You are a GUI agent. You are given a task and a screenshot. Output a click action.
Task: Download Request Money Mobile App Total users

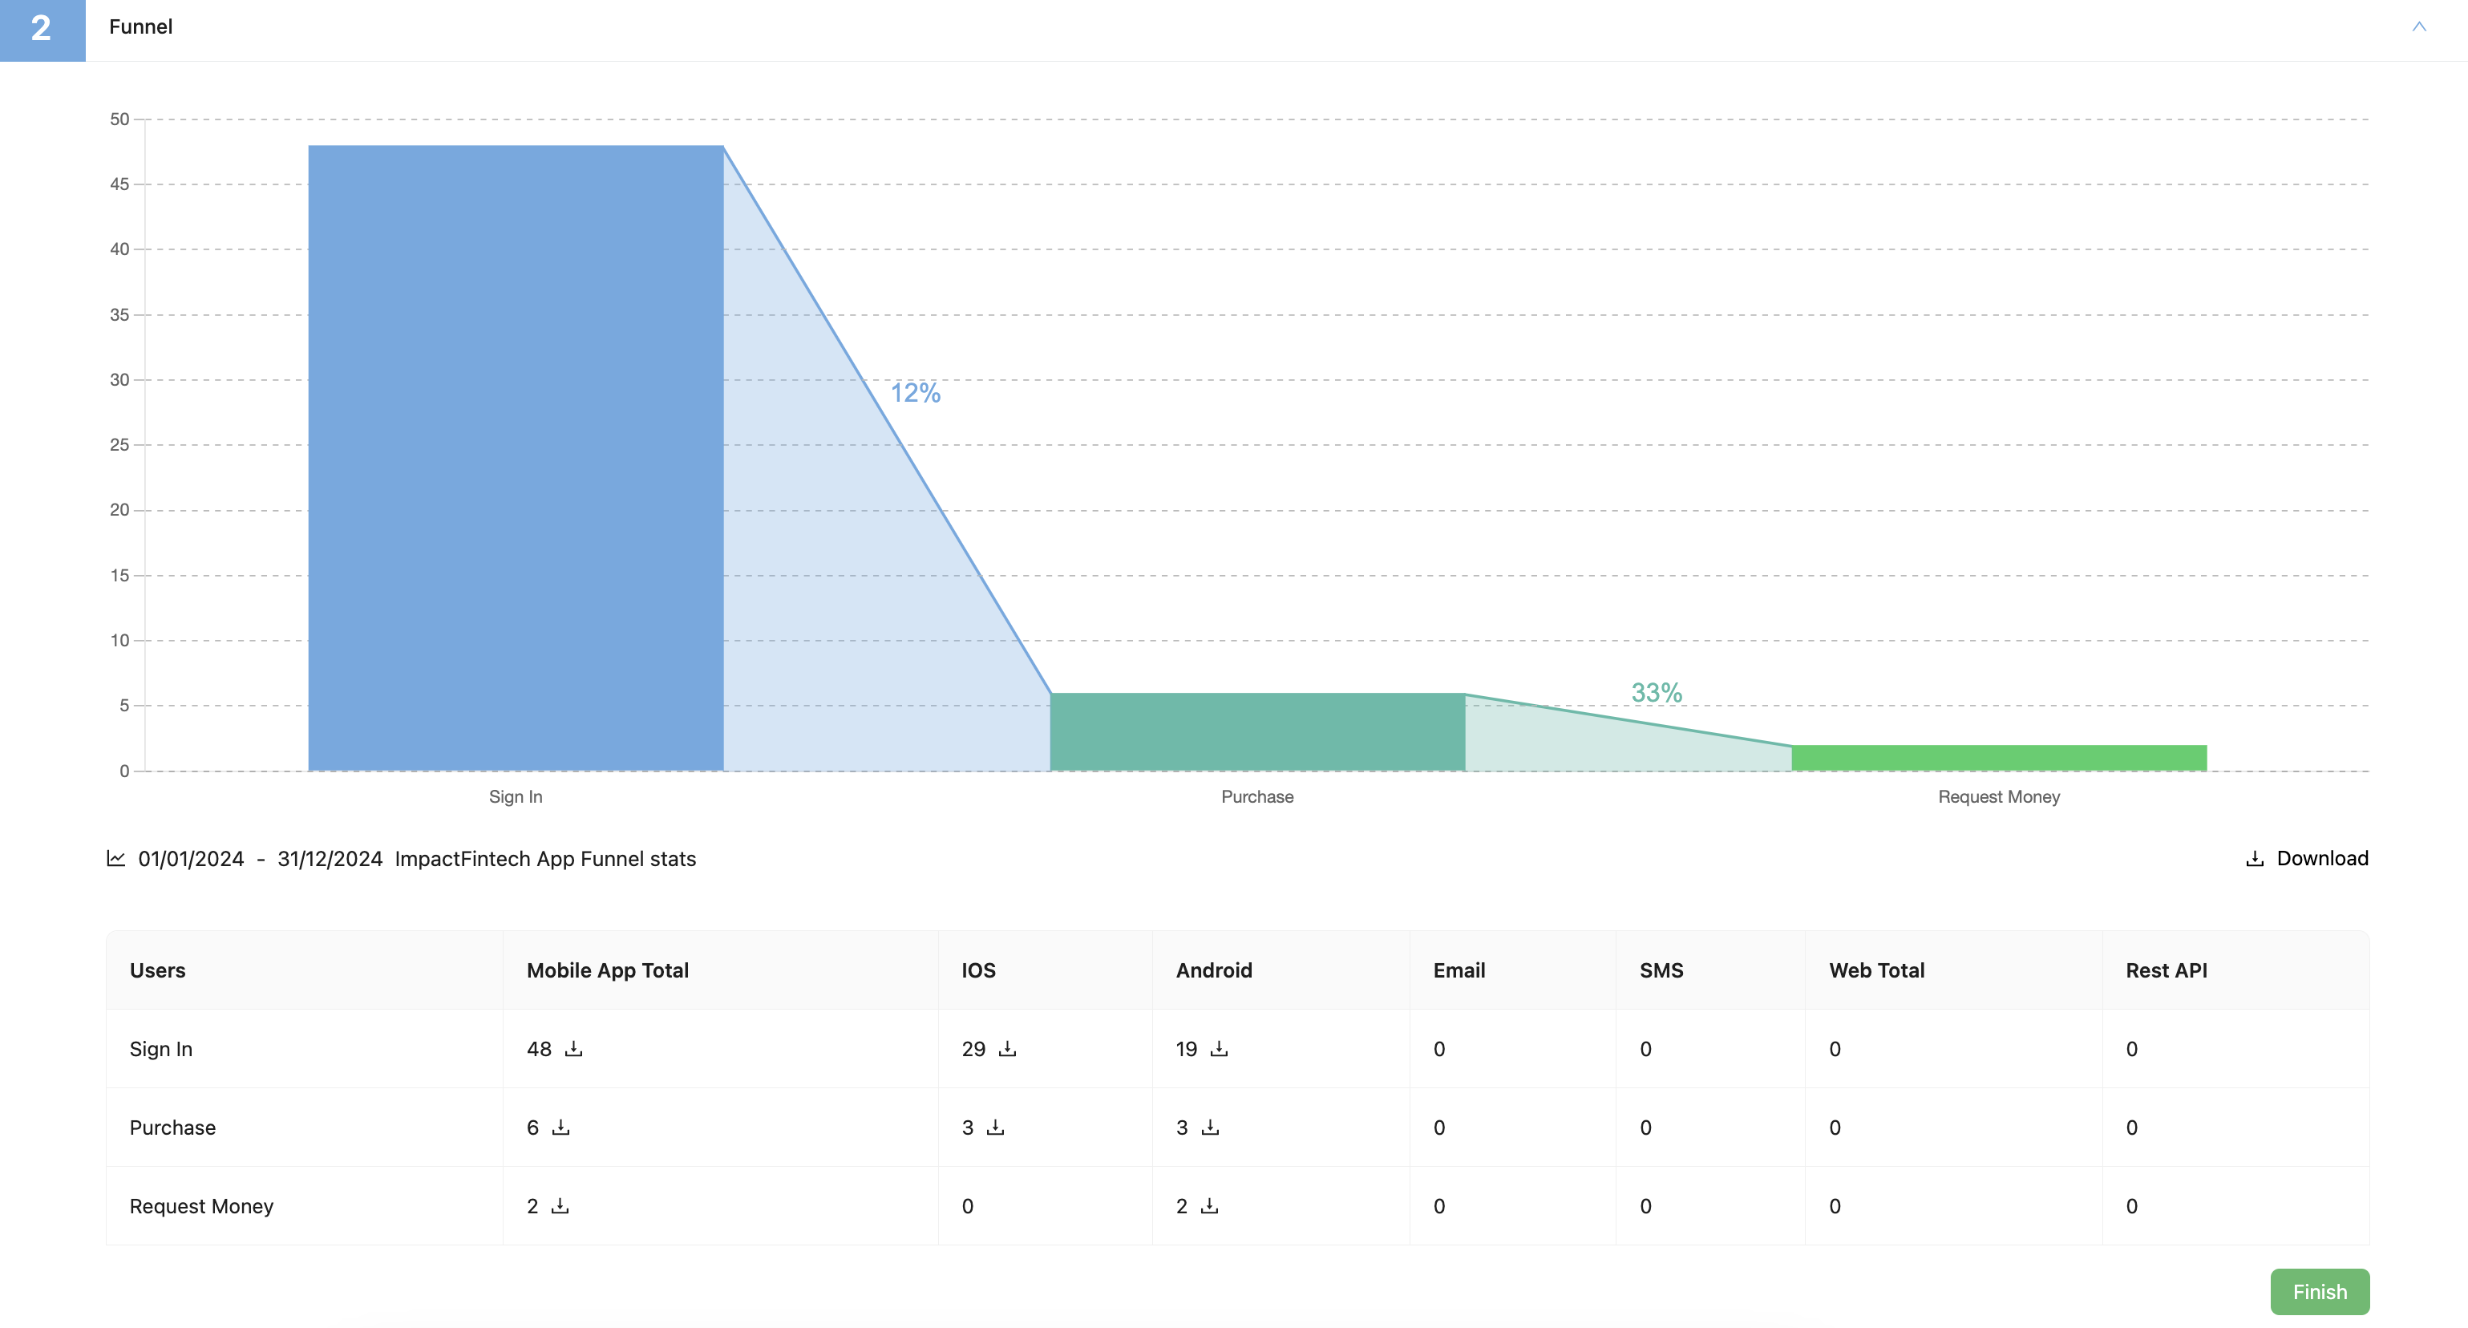[x=560, y=1205]
